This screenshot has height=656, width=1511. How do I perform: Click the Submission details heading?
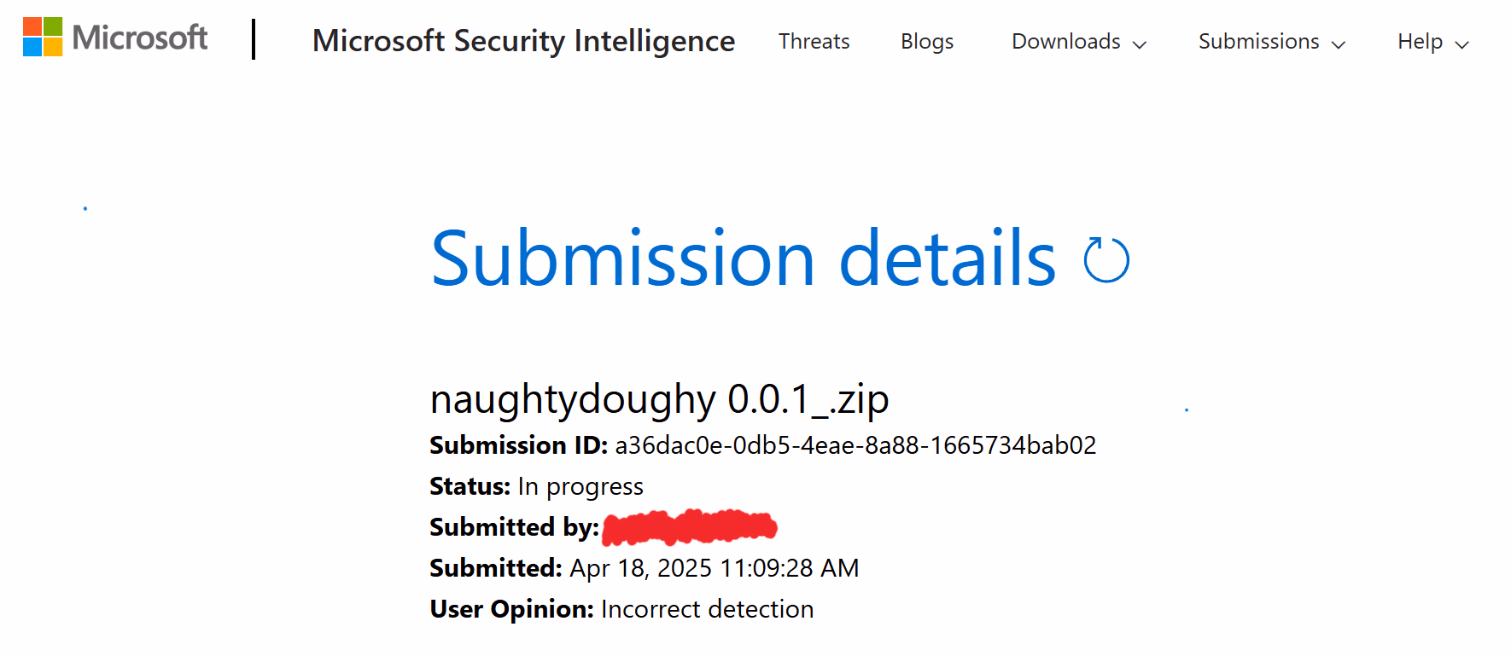click(x=743, y=258)
